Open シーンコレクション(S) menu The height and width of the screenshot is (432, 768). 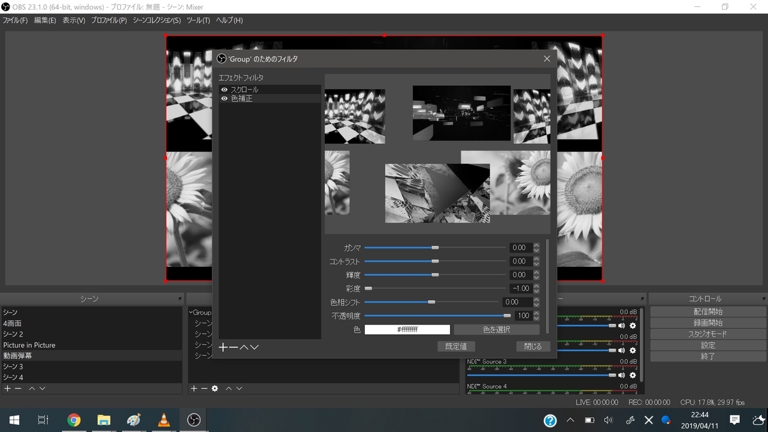pyautogui.click(x=157, y=20)
